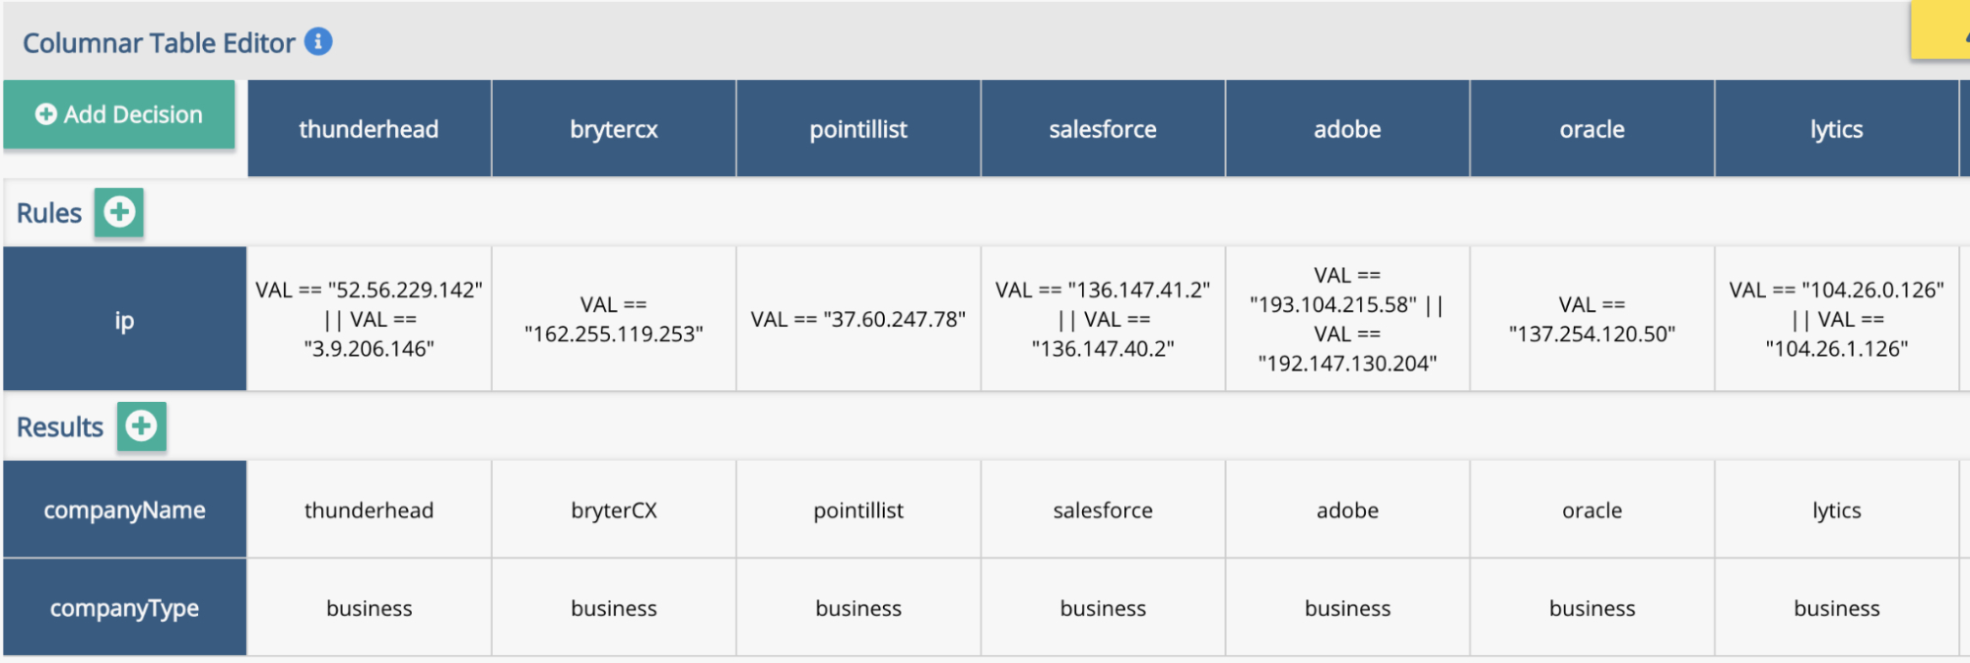The height and width of the screenshot is (663, 1970).
Task: Edit the oracle ip rule cell
Action: pos(1591,318)
